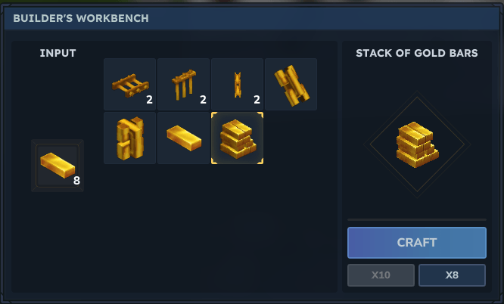The height and width of the screenshot is (304, 504).
Task: Craft ten with the X10 button
Action: click(x=381, y=275)
